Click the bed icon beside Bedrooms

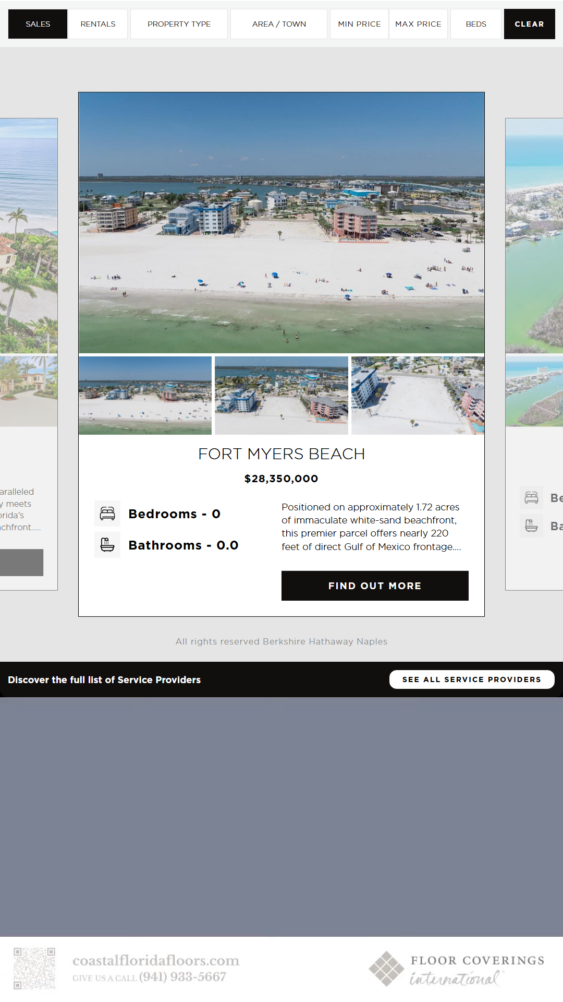point(107,514)
